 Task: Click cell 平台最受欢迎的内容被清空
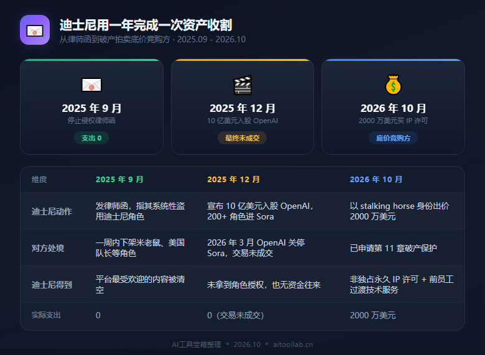140,285
